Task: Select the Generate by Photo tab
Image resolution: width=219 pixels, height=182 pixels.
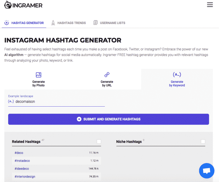Action: coord(38,79)
